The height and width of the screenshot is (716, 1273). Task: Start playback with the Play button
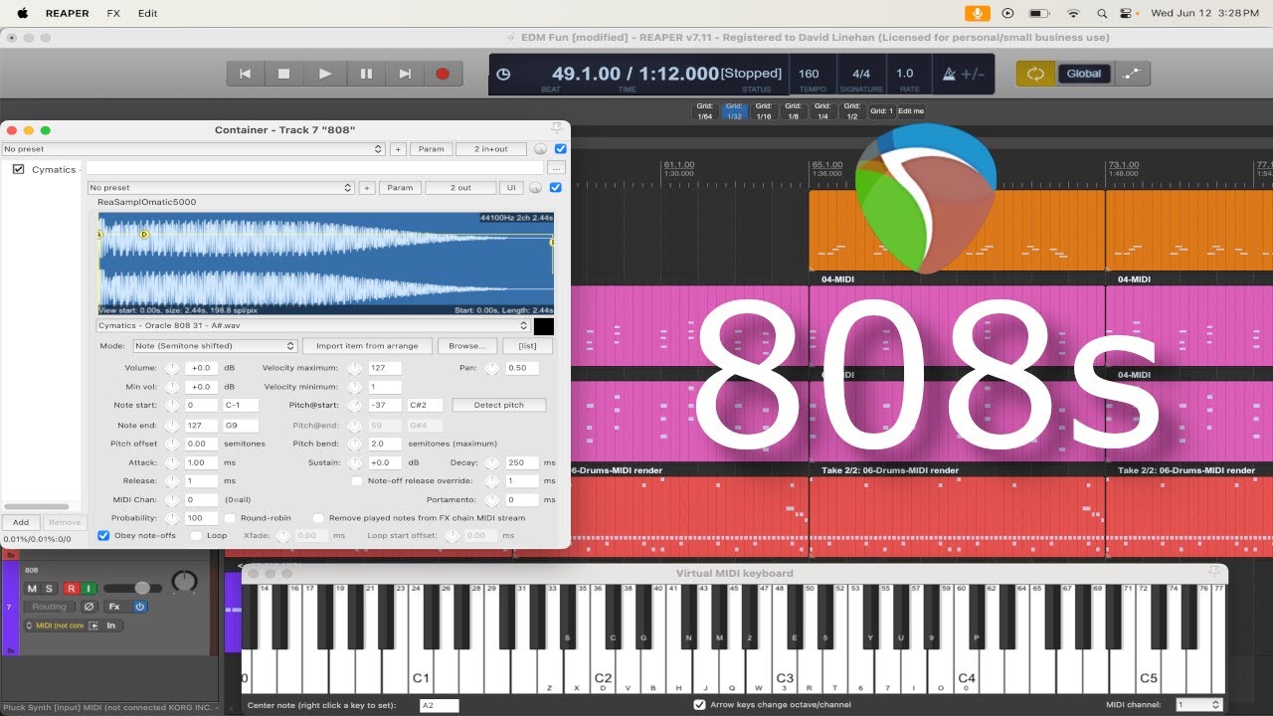click(x=325, y=74)
